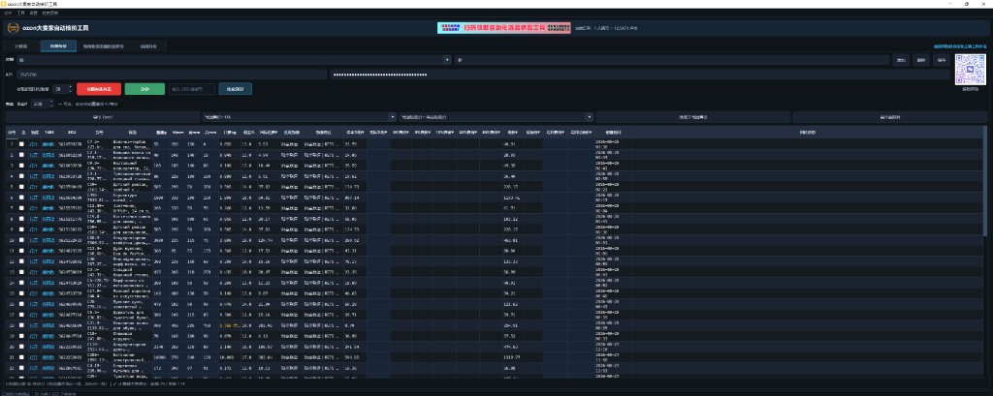The height and width of the screenshot is (396, 993).
Task: Decrease the stepper showing 2000
Action: (50, 106)
